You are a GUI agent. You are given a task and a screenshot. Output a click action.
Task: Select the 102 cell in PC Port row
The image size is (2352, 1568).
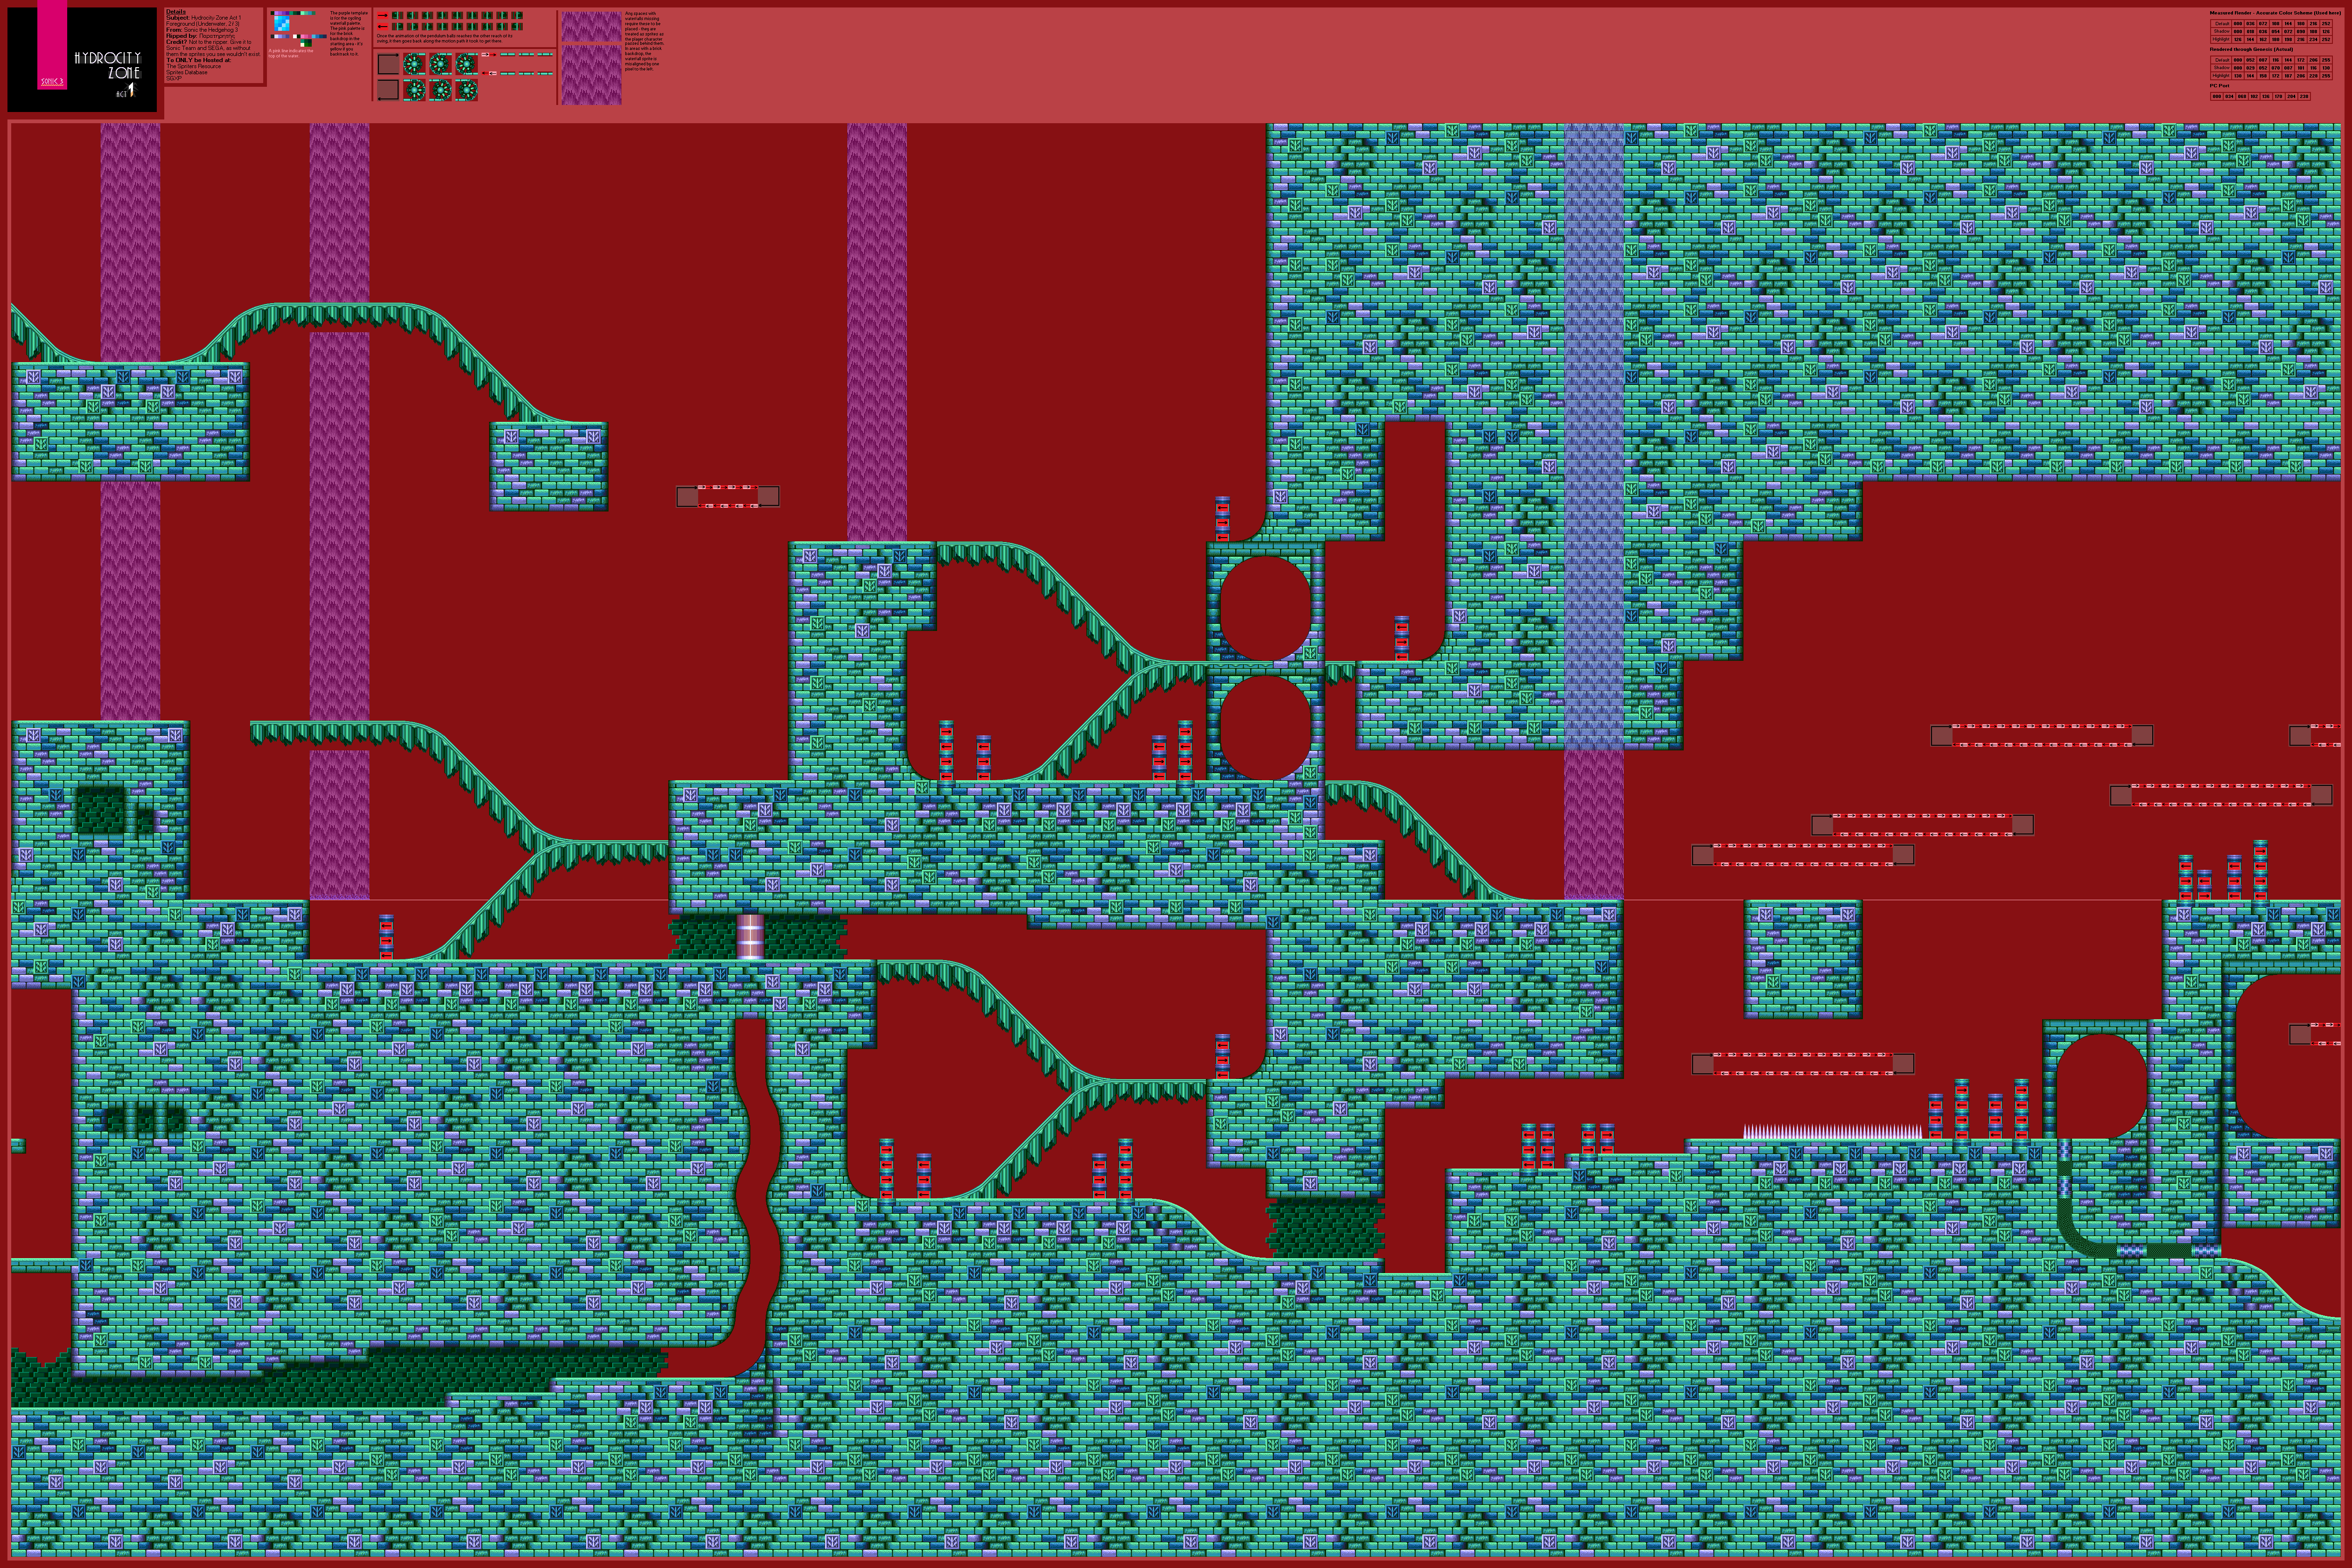[x=2254, y=97]
